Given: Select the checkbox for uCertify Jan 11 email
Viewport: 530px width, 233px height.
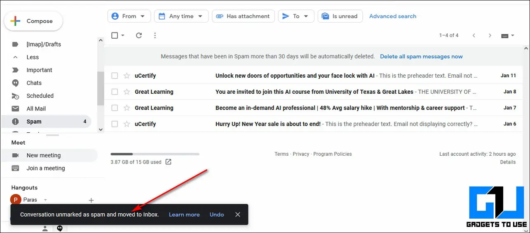Looking at the screenshot, I should click(x=115, y=76).
